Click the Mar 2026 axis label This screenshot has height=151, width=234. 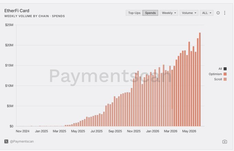click(171, 131)
